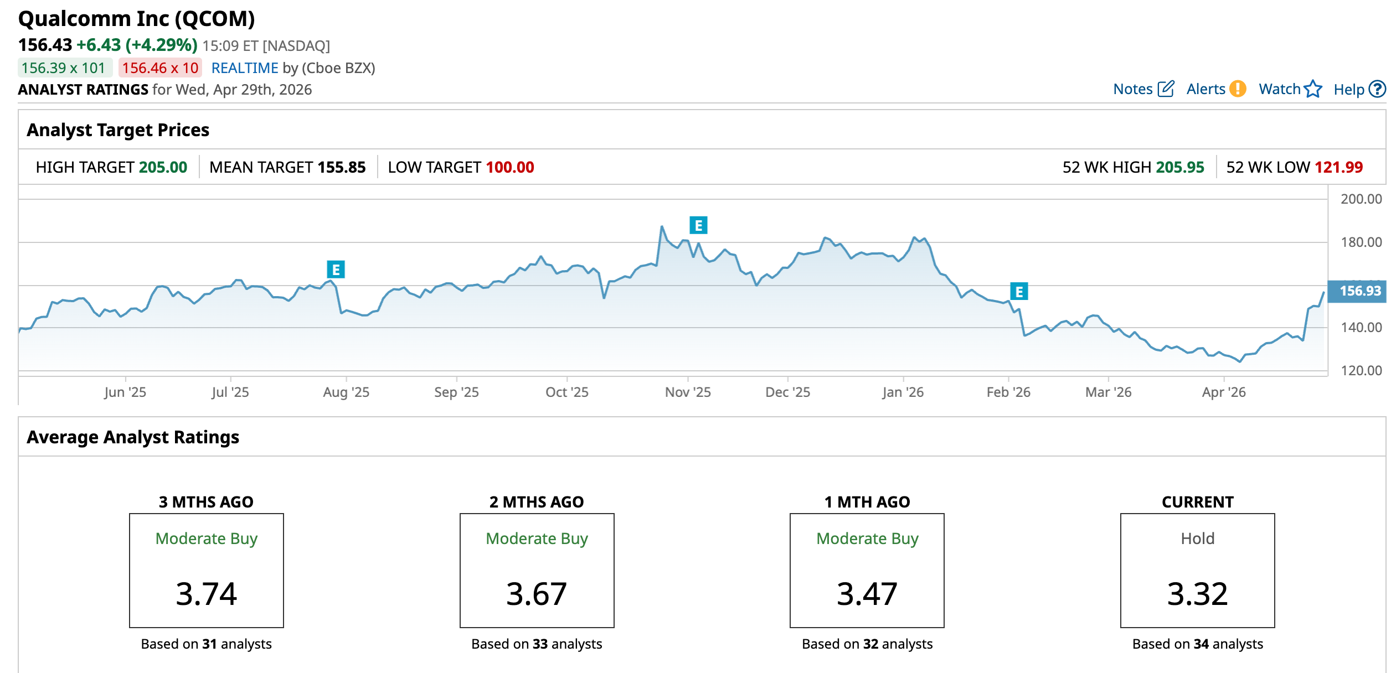
Task: Click the Watch link text
Action: (1279, 89)
